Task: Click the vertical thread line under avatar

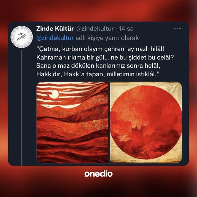Action: click(22, 108)
